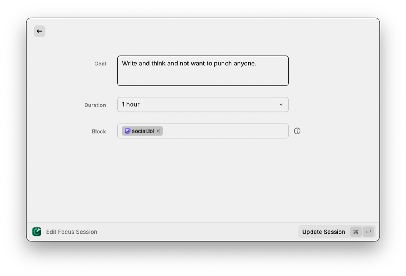The height and width of the screenshot is (276, 406).
Task: Click the Block field label
Action: (99, 132)
